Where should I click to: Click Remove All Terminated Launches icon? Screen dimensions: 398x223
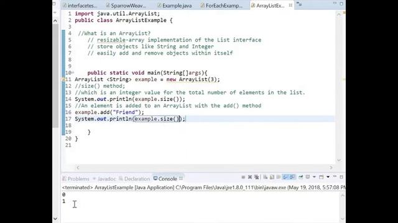click(256, 177)
